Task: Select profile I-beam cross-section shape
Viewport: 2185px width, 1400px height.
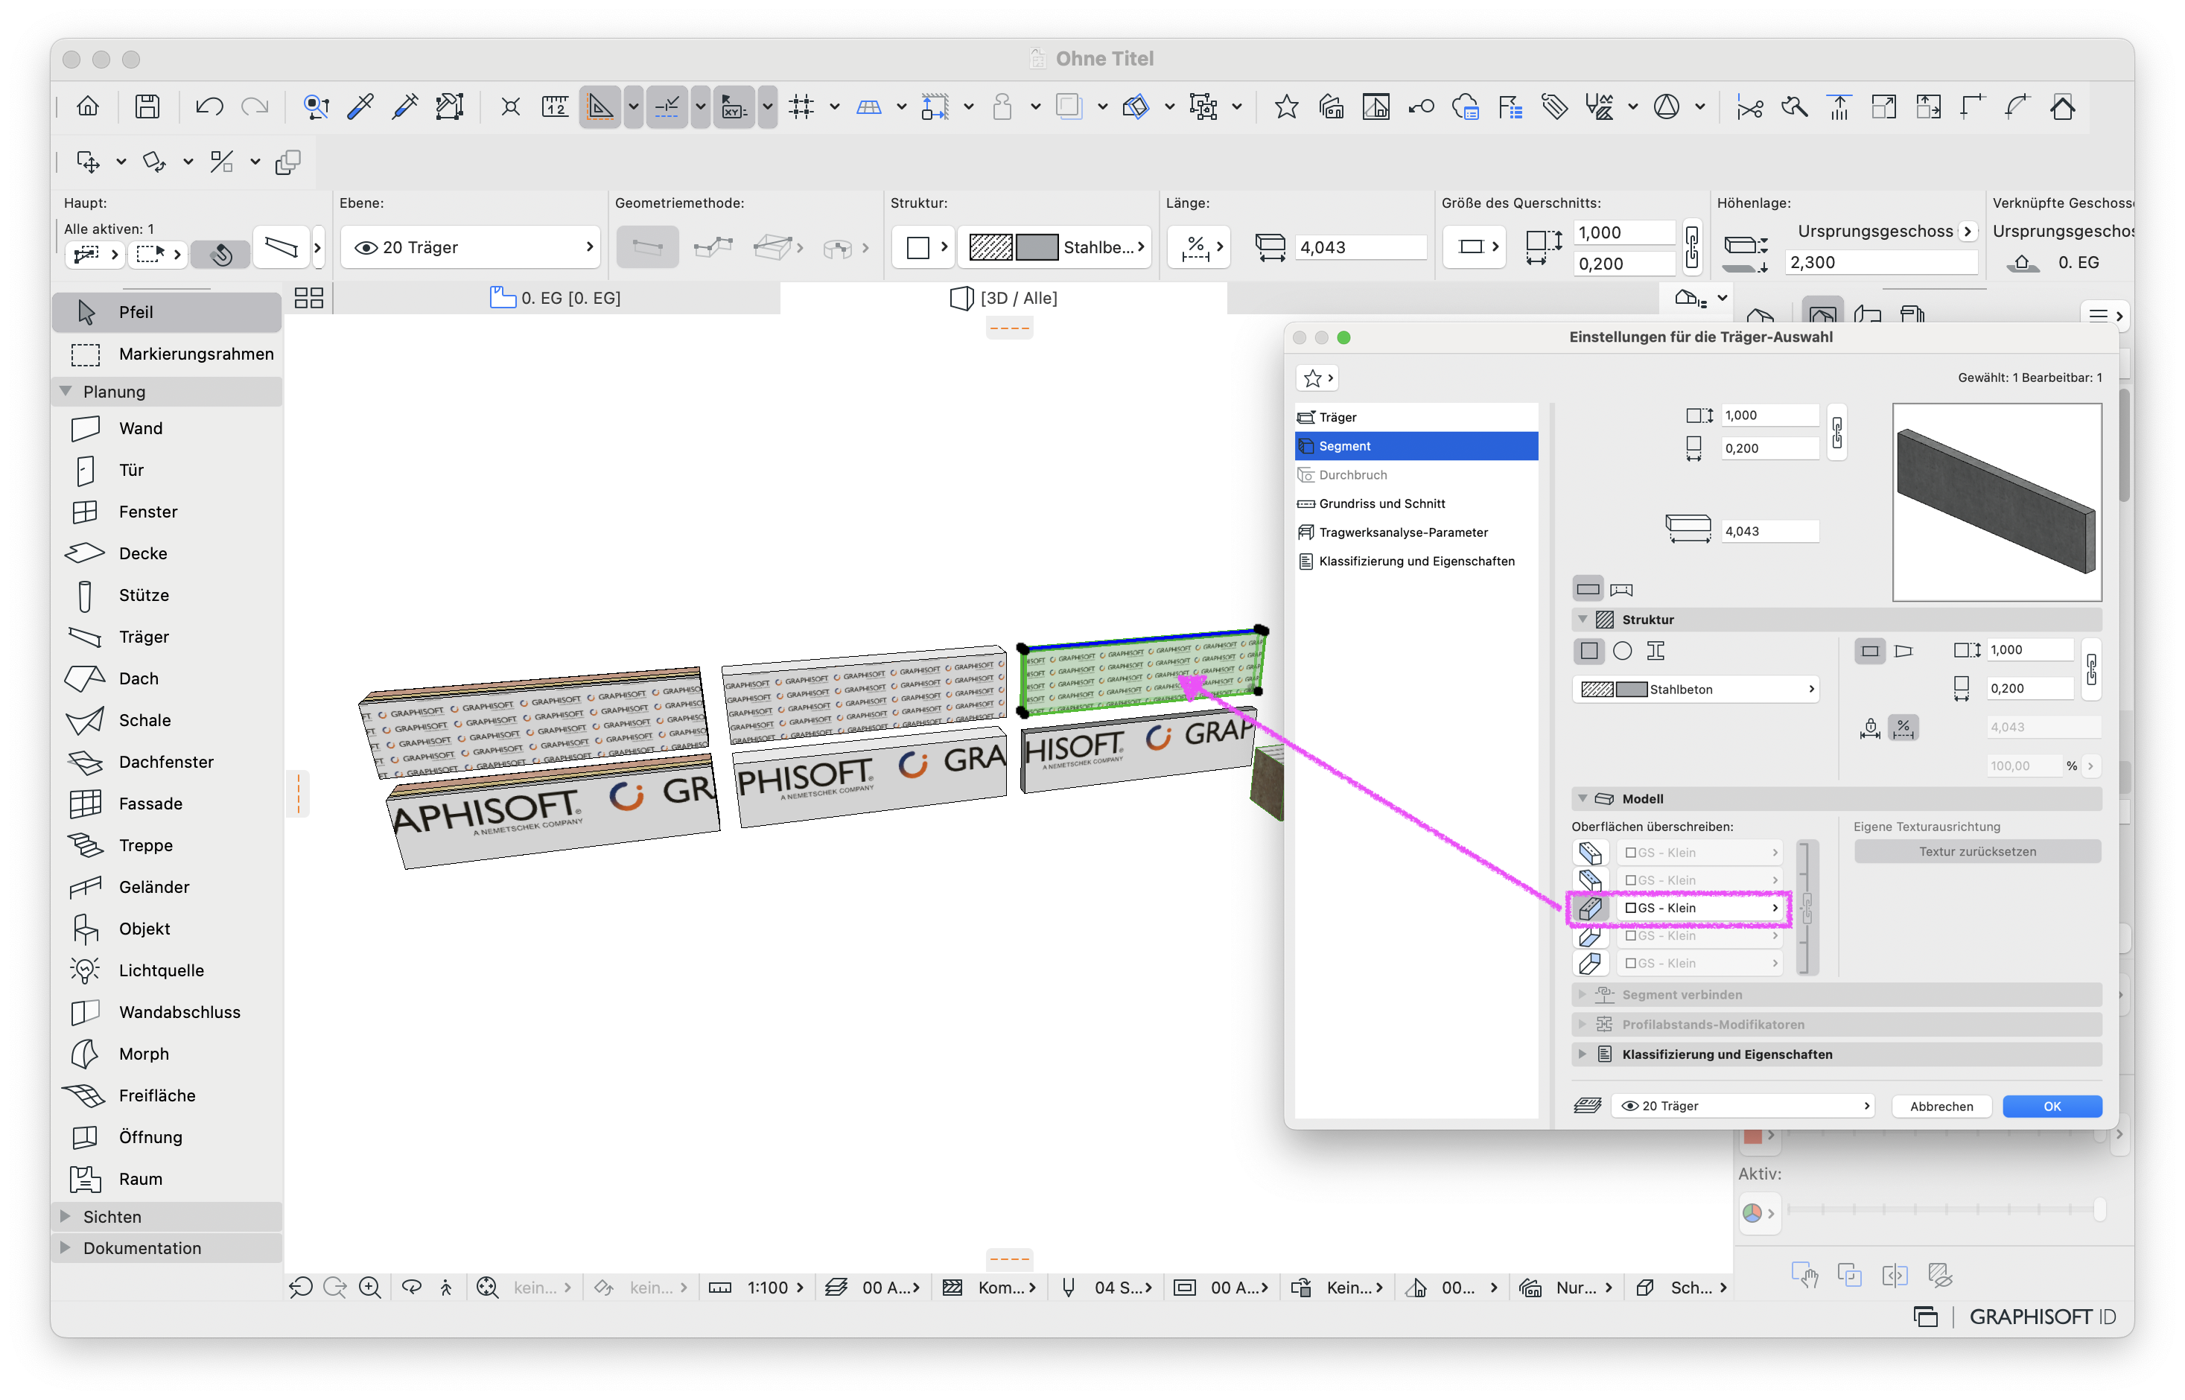Action: [1656, 652]
